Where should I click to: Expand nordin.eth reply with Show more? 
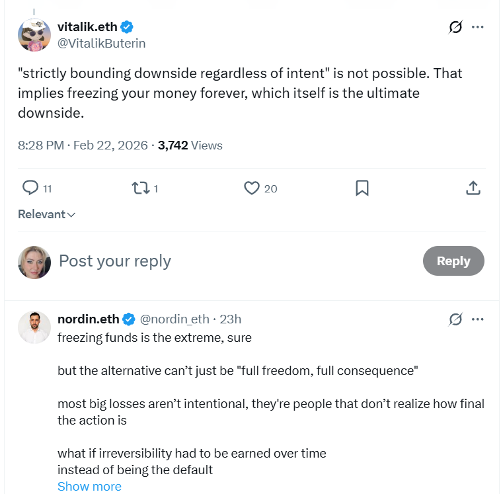pos(89,487)
